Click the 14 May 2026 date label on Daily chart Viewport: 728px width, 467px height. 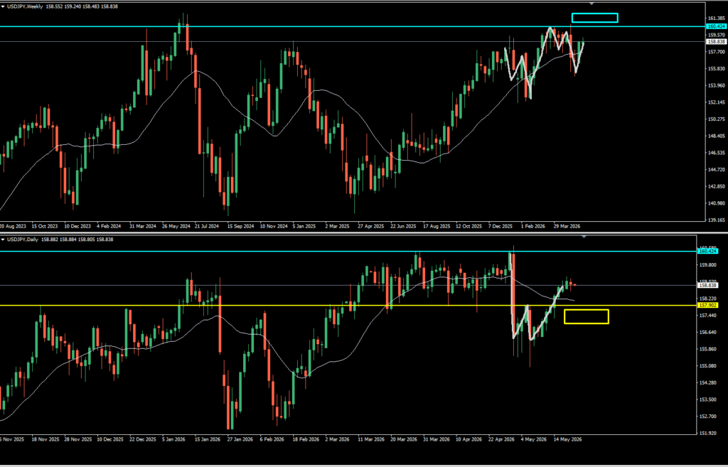(567, 439)
